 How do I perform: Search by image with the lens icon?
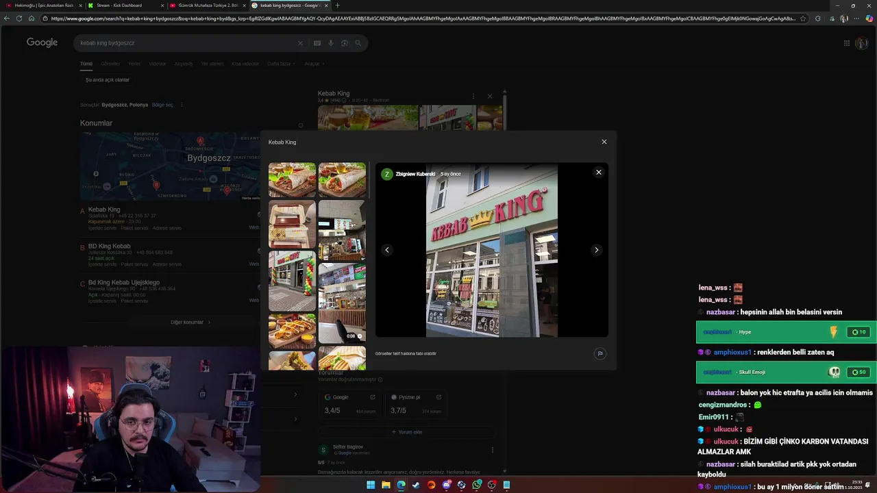tap(345, 43)
